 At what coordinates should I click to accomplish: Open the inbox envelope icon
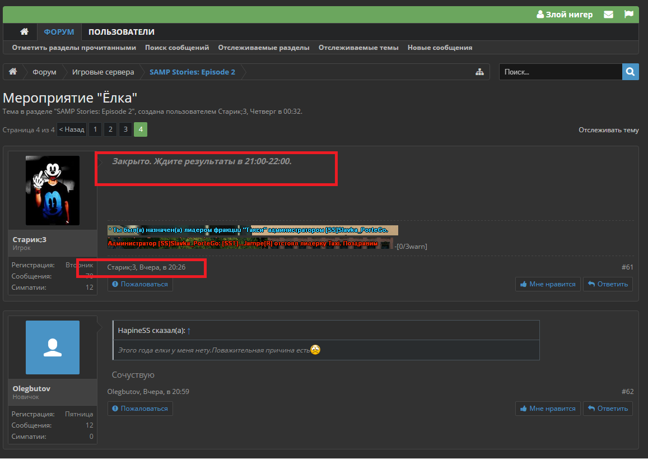click(x=608, y=15)
